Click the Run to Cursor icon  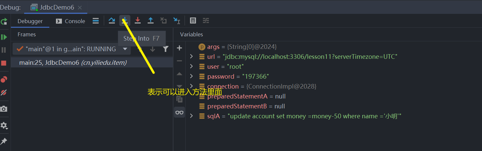click(176, 21)
